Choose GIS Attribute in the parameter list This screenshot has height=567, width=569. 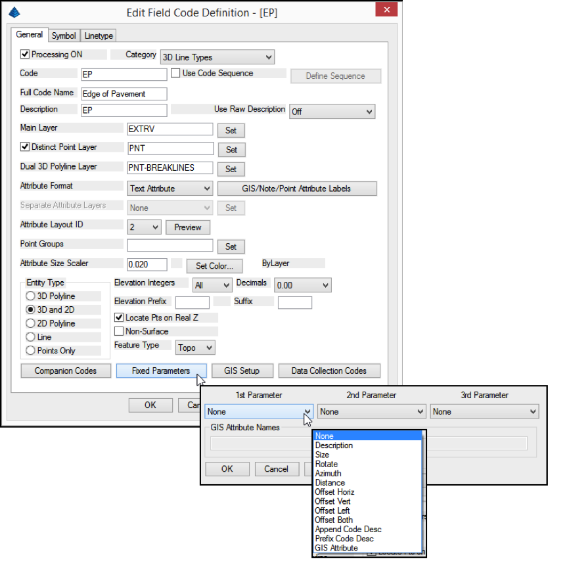[x=367, y=548]
